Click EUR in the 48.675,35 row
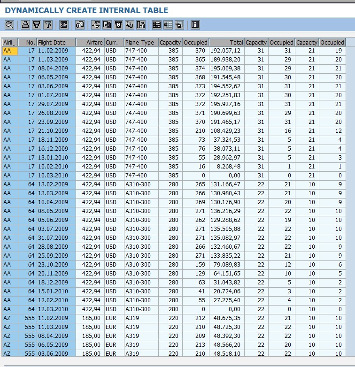The image size is (355, 367). (x=114, y=318)
